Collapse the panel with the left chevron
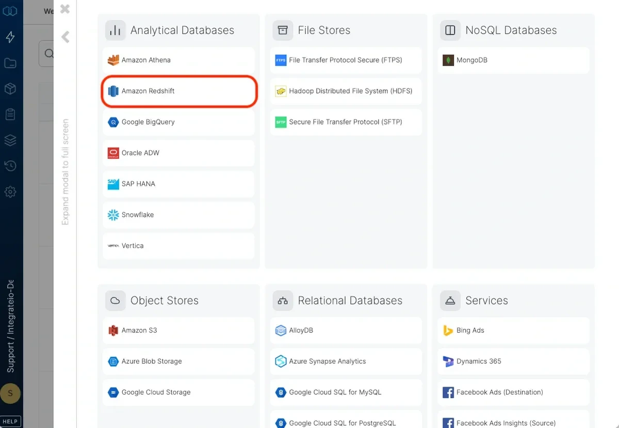The image size is (619, 428). point(64,37)
